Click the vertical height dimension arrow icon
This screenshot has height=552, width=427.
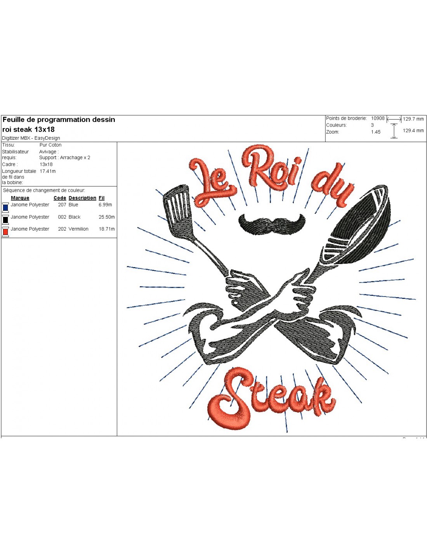(x=394, y=131)
